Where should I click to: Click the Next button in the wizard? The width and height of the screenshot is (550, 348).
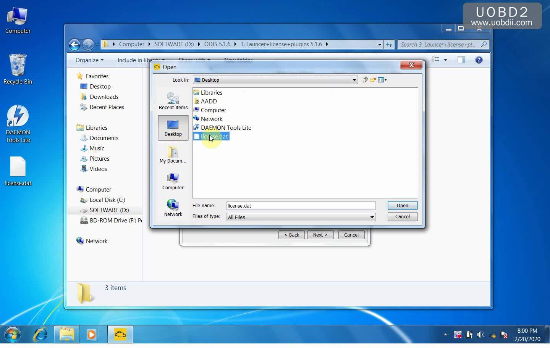point(320,235)
